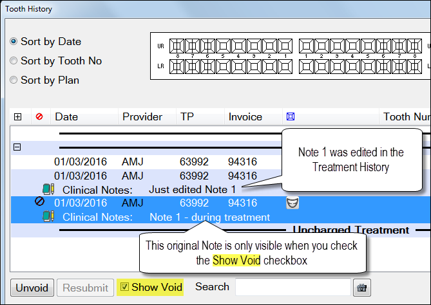
Task: Click notepad icon beside 'Note 1 - during treatment'
Action: [x=48, y=216]
